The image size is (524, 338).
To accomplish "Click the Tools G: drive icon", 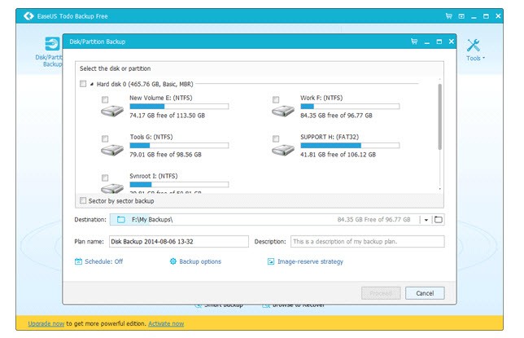I will [x=112, y=150].
